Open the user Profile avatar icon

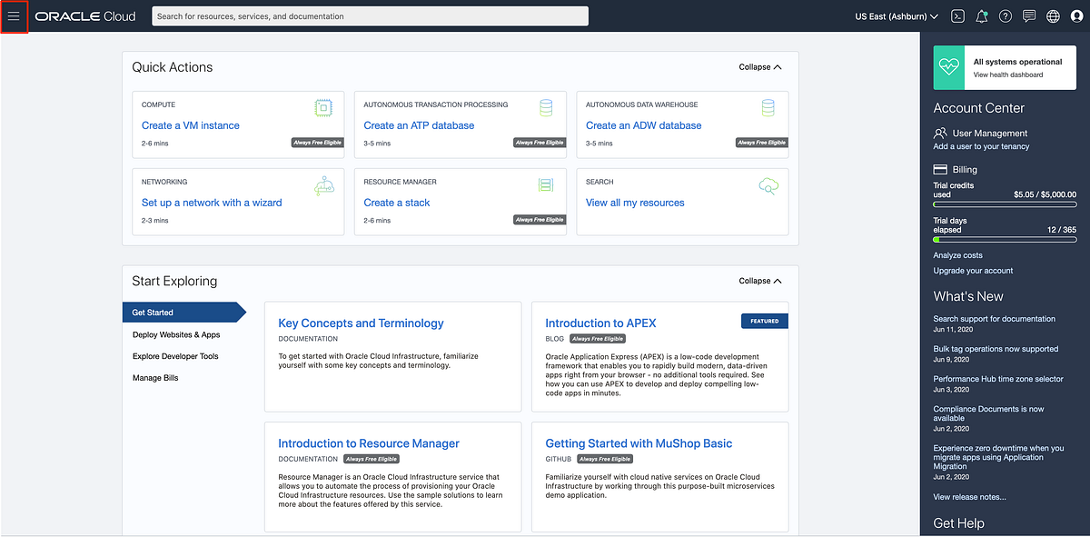coord(1075,15)
